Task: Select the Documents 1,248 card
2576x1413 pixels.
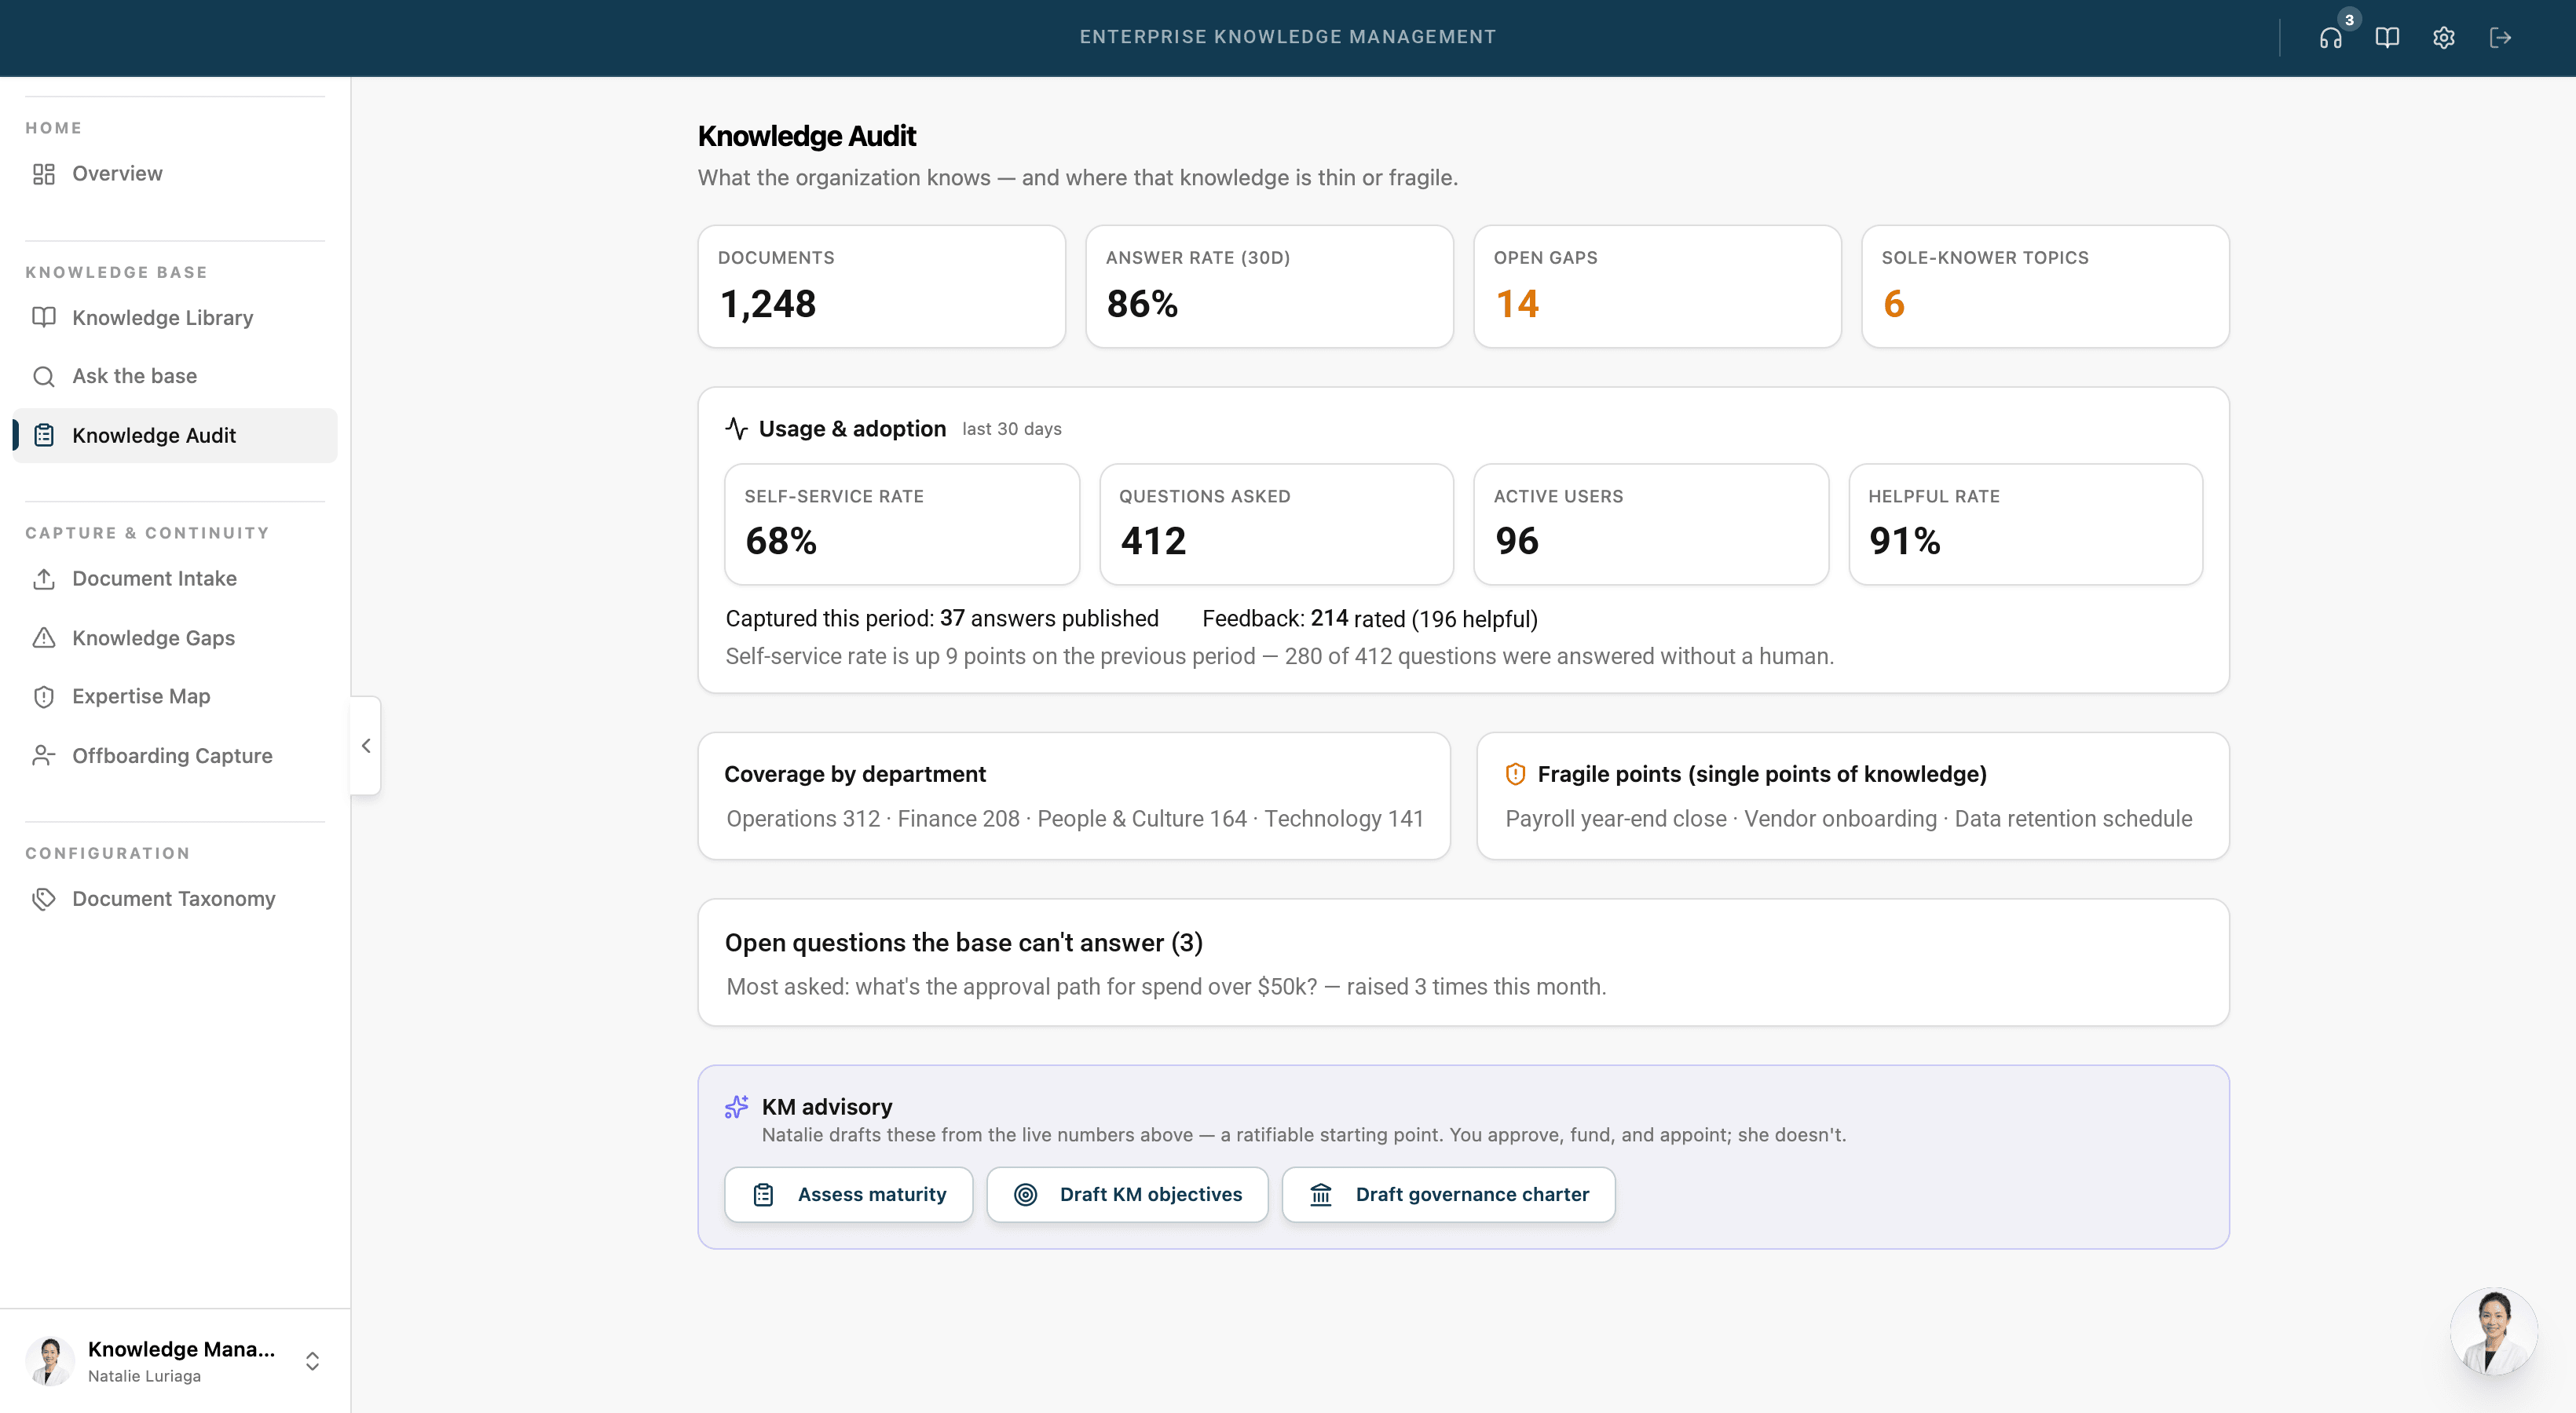Action: [881, 287]
